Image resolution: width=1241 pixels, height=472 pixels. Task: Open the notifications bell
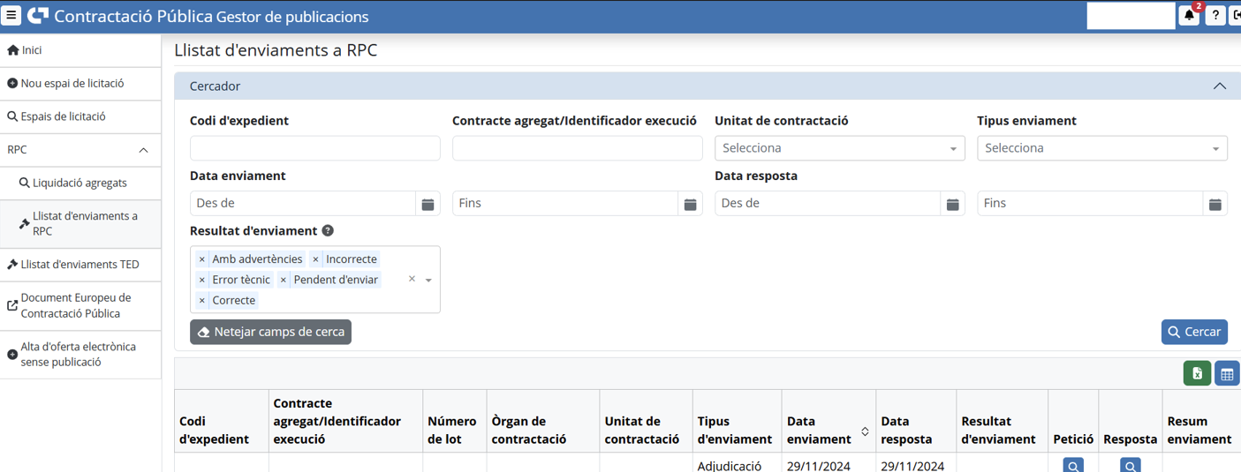click(1189, 16)
